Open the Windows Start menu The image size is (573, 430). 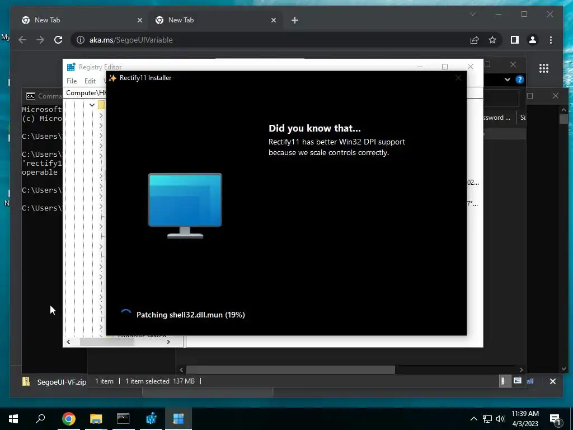coord(13,419)
